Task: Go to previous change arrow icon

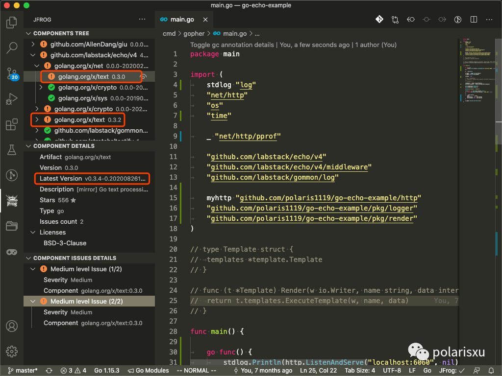Action: 411,20
